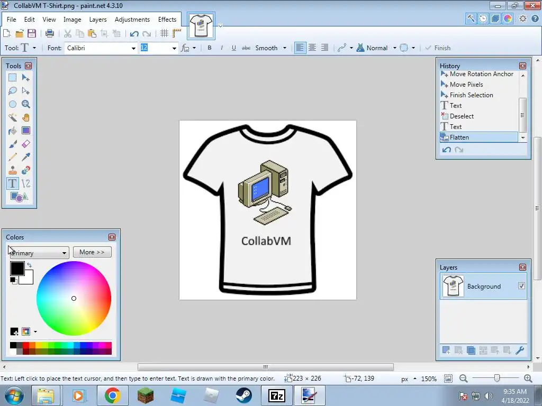This screenshot has width=542, height=406.
Task: Select the Lasso Select tool
Action: coord(13,91)
